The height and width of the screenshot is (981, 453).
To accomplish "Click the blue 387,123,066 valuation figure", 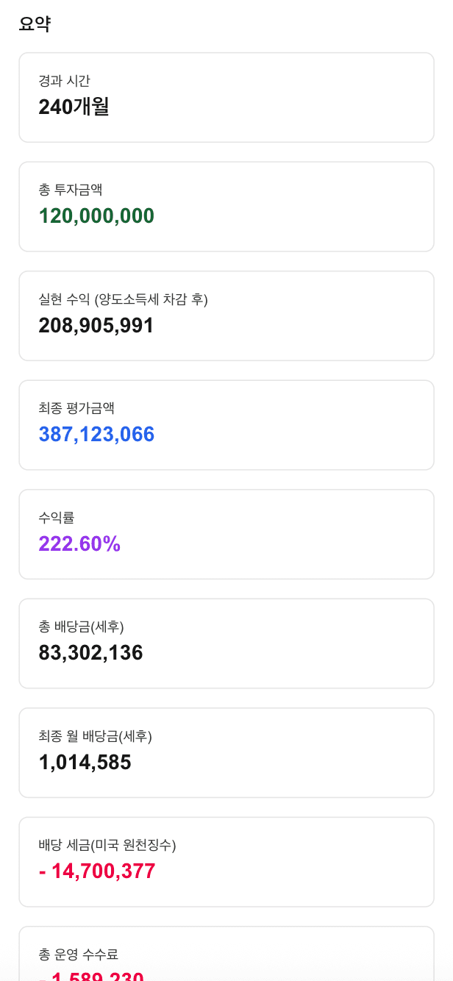I will point(96,434).
